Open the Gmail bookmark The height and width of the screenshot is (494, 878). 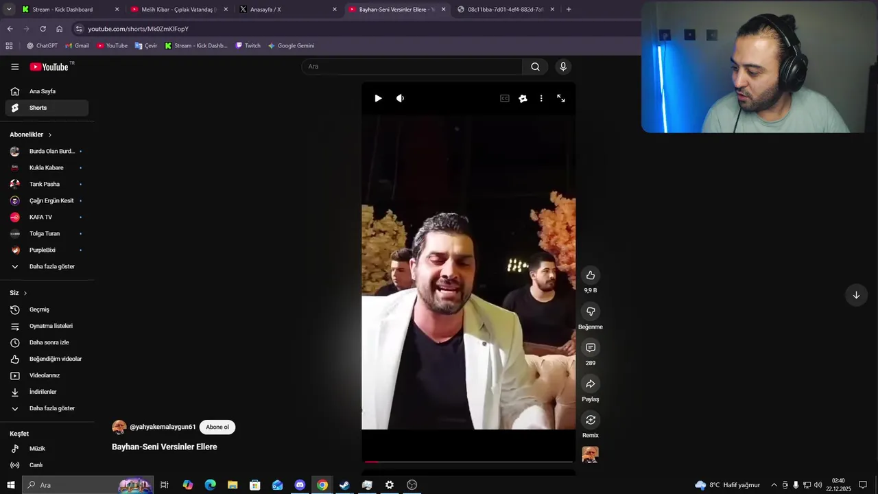pos(77,46)
